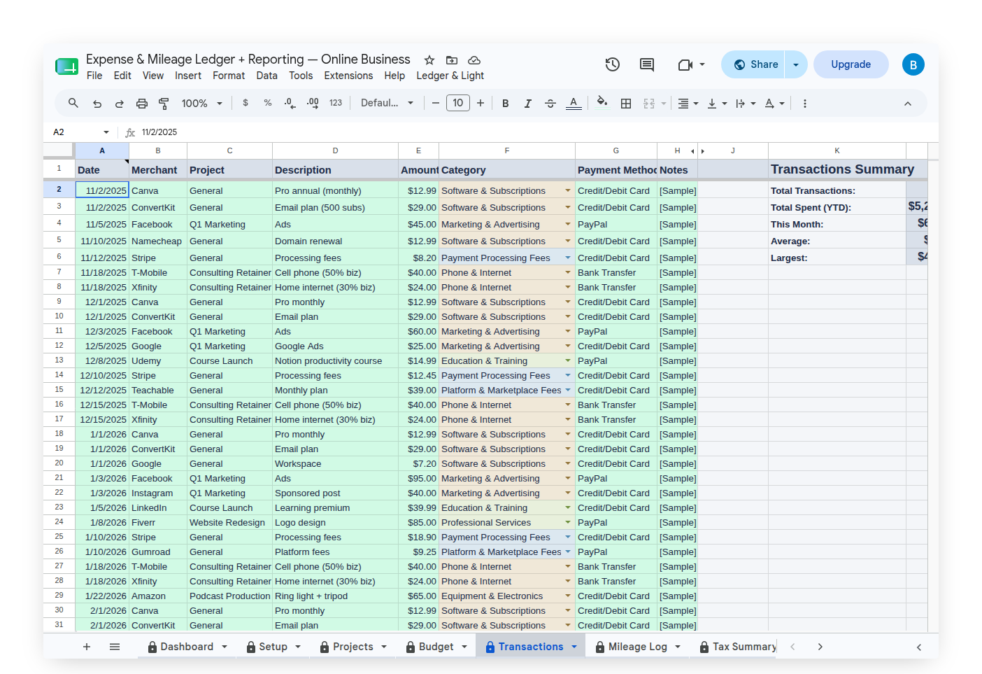
Task: Open the Insert menu
Action: [x=188, y=76]
